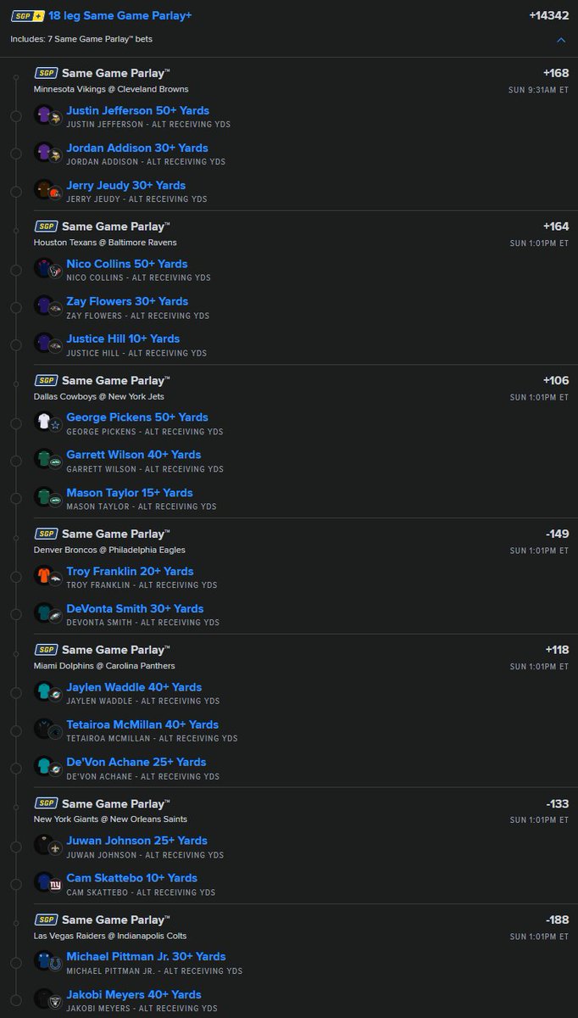
Task: Click Miami Dolphins @ Carolina Panthers matchup
Action: pos(104,666)
